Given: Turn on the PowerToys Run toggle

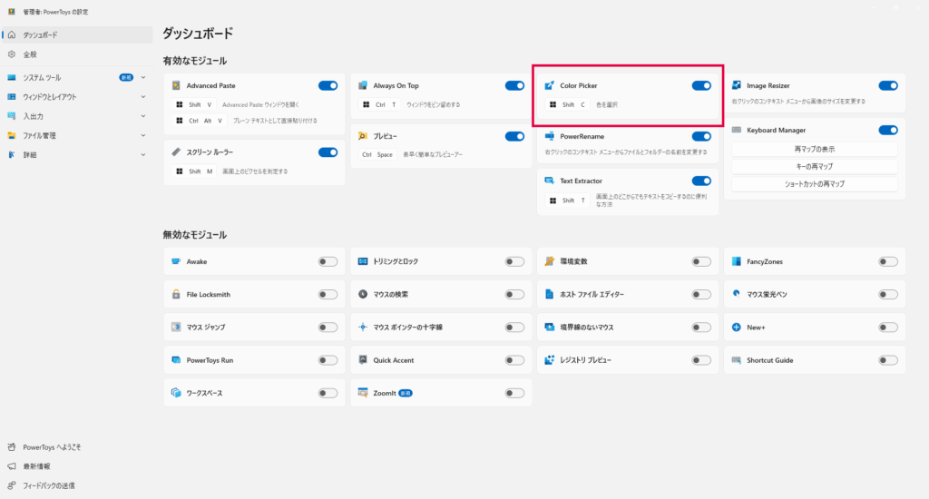Looking at the screenshot, I should (328, 359).
